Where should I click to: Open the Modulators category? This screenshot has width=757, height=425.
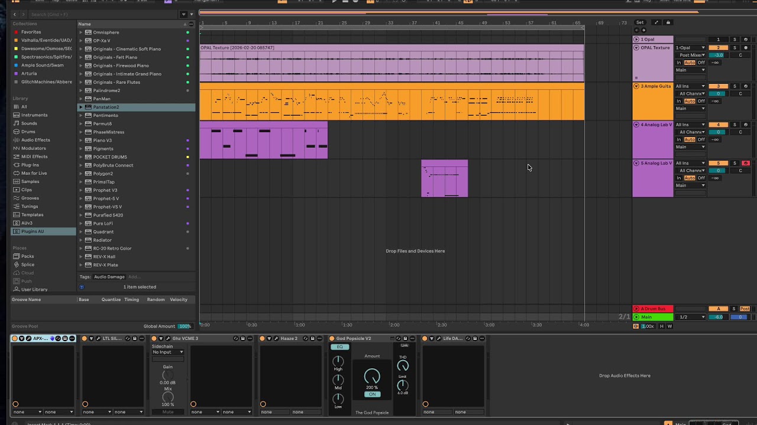click(33, 148)
